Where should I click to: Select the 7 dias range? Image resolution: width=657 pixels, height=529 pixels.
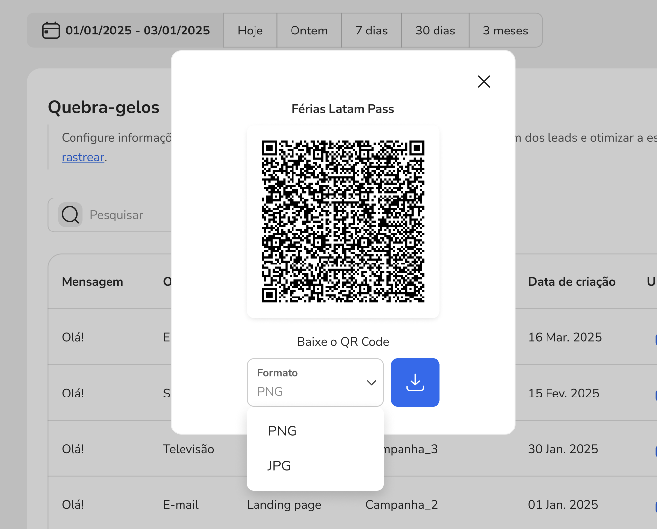371,31
